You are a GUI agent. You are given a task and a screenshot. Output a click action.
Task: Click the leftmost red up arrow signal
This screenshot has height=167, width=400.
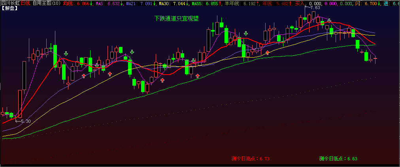pyautogui.click(x=83, y=75)
